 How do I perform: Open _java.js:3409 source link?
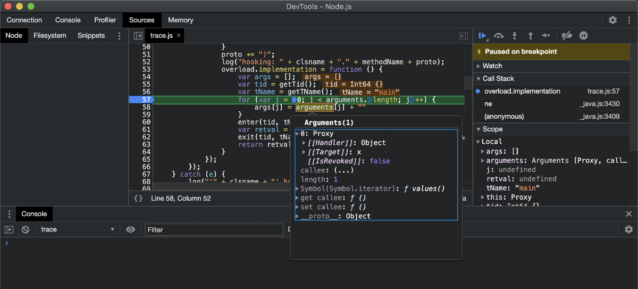(600, 117)
